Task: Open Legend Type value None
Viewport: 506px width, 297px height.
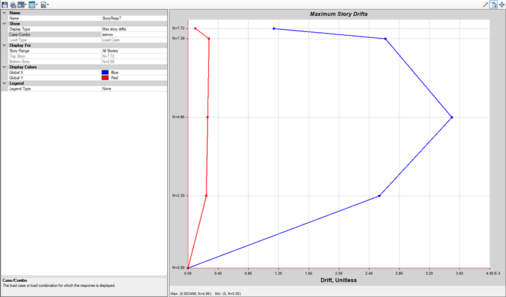Action: click(x=134, y=89)
